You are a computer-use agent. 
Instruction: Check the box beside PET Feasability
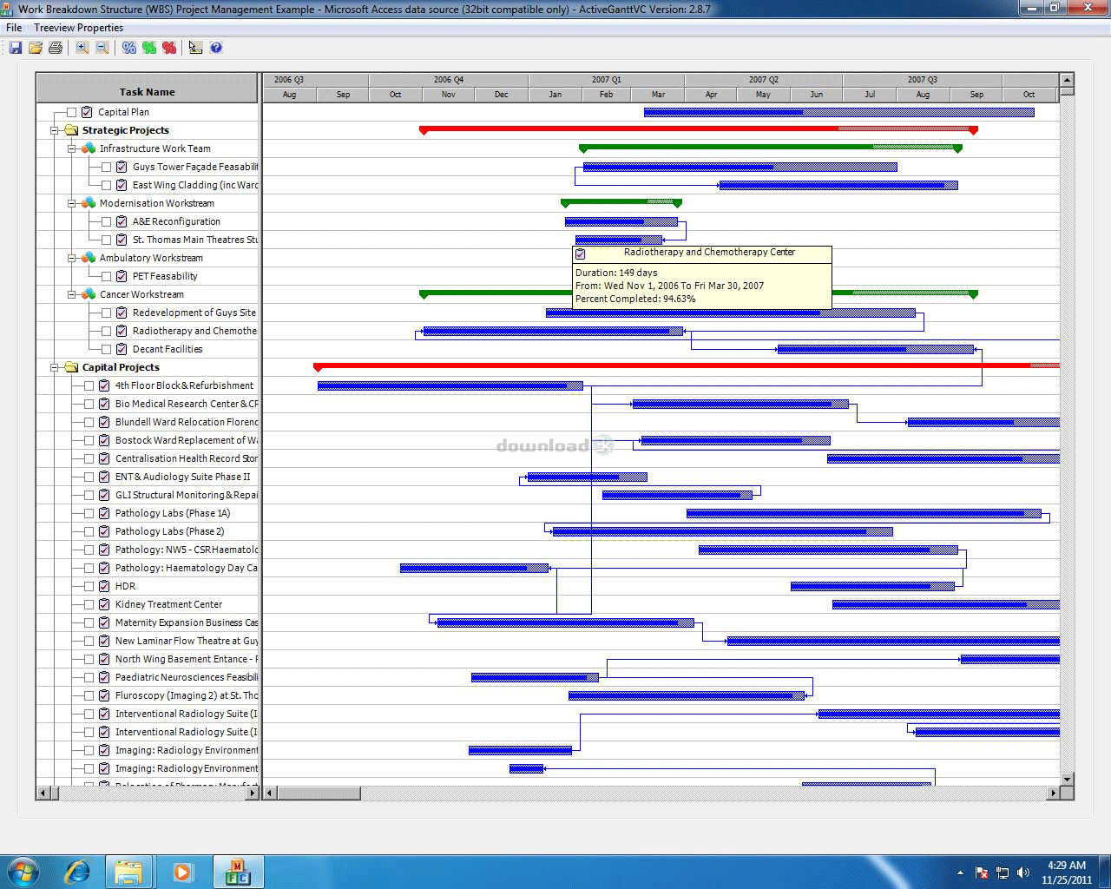coord(106,276)
